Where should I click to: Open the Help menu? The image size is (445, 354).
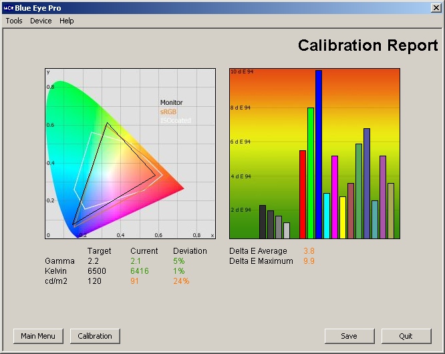66,21
